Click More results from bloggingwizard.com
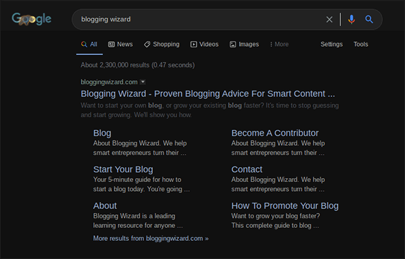Viewport: 405px width, 259px height. (151, 238)
